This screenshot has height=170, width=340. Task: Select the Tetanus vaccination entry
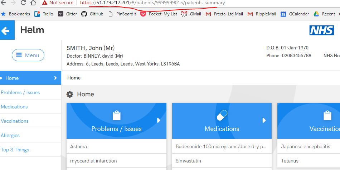[309, 161]
